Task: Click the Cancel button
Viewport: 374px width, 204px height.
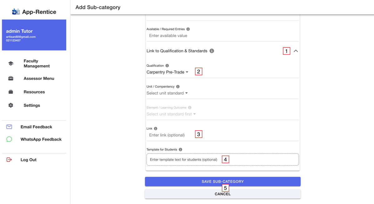Action: (x=223, y=194)
